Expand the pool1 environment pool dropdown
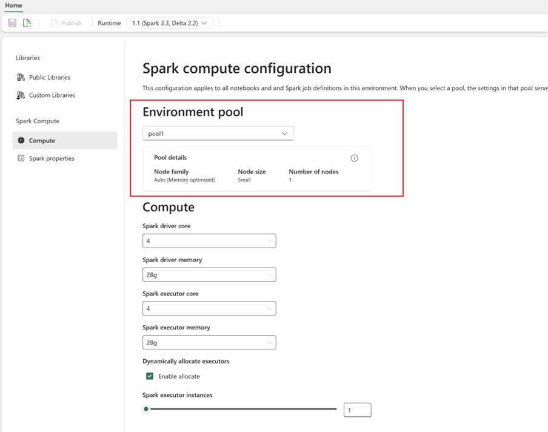 point(218,133)
